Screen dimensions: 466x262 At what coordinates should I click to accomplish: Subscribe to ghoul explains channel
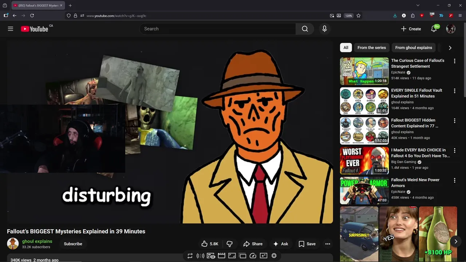pos(73,244)
